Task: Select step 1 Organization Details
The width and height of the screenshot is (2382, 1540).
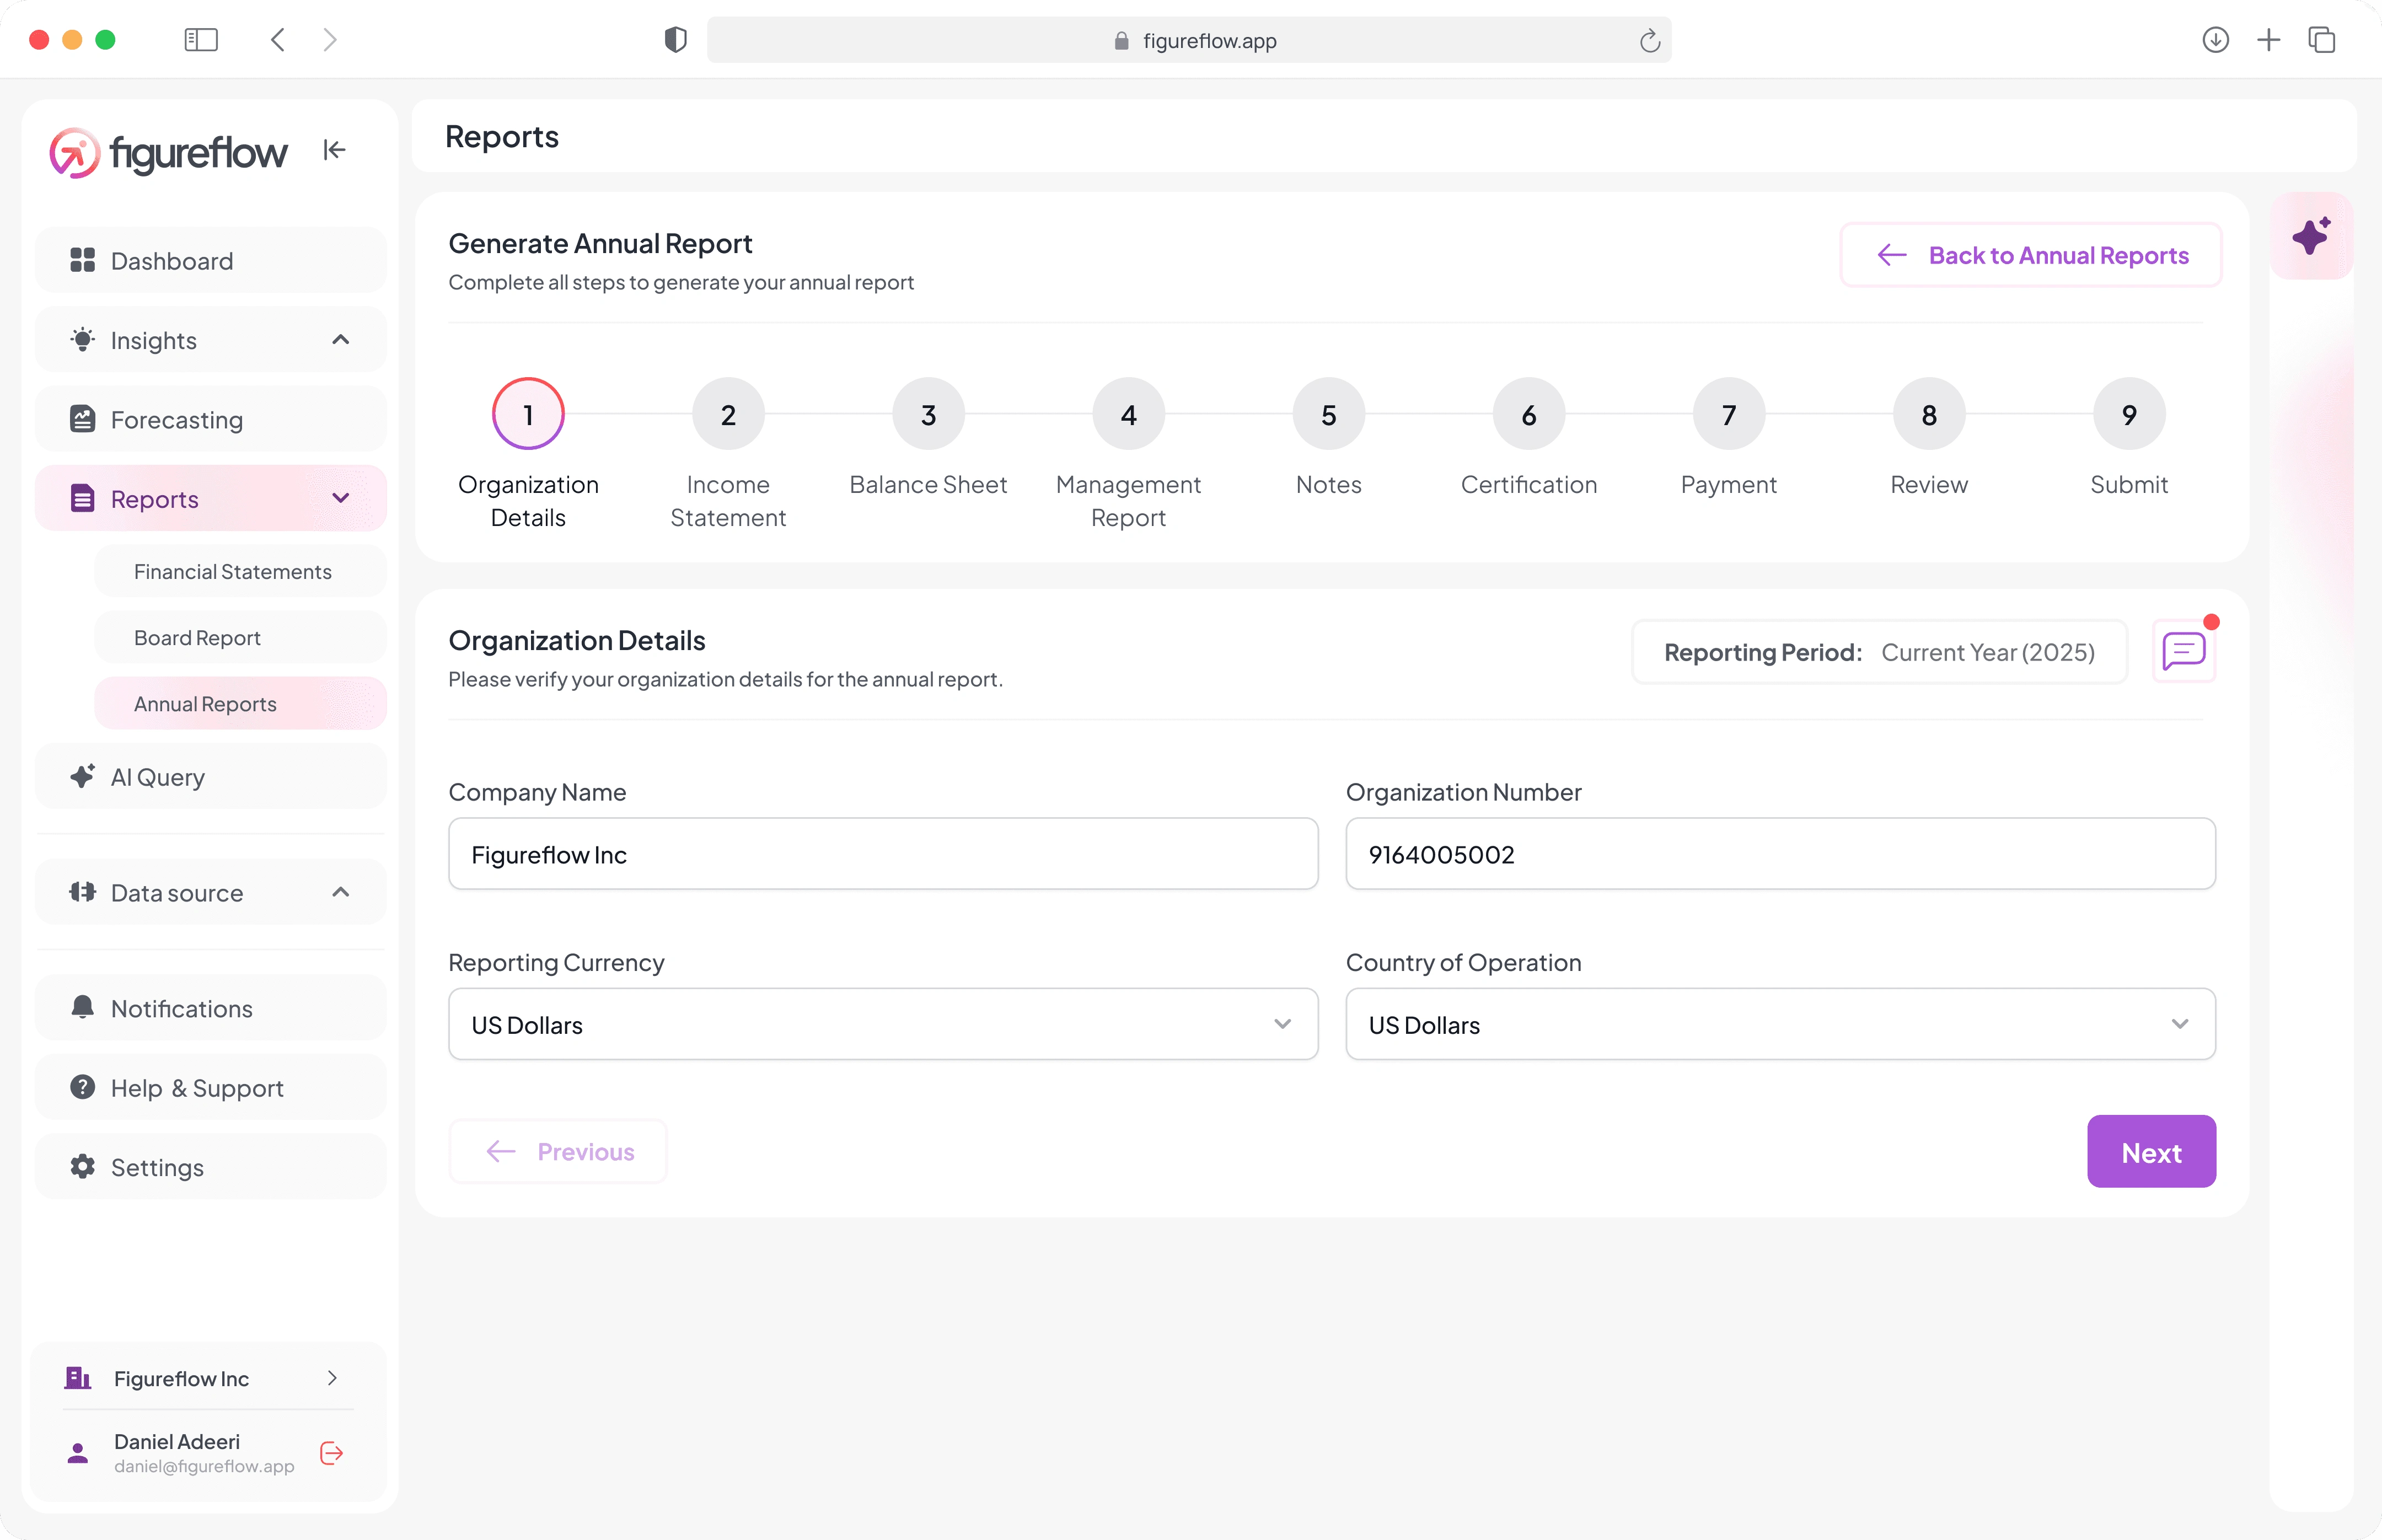Action: [528, 414]
